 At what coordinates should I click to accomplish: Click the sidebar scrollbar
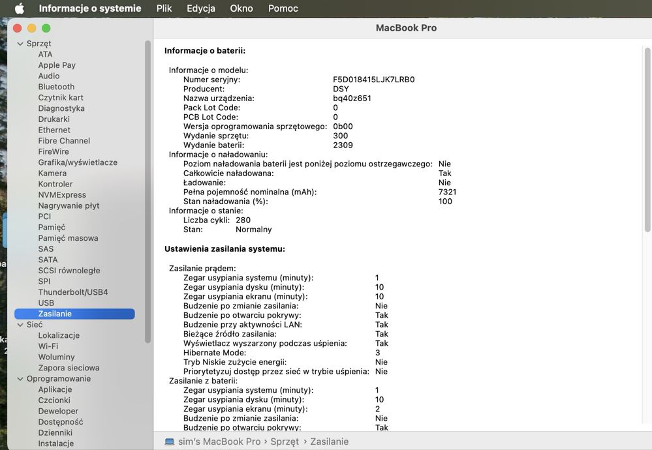[147, 192]
